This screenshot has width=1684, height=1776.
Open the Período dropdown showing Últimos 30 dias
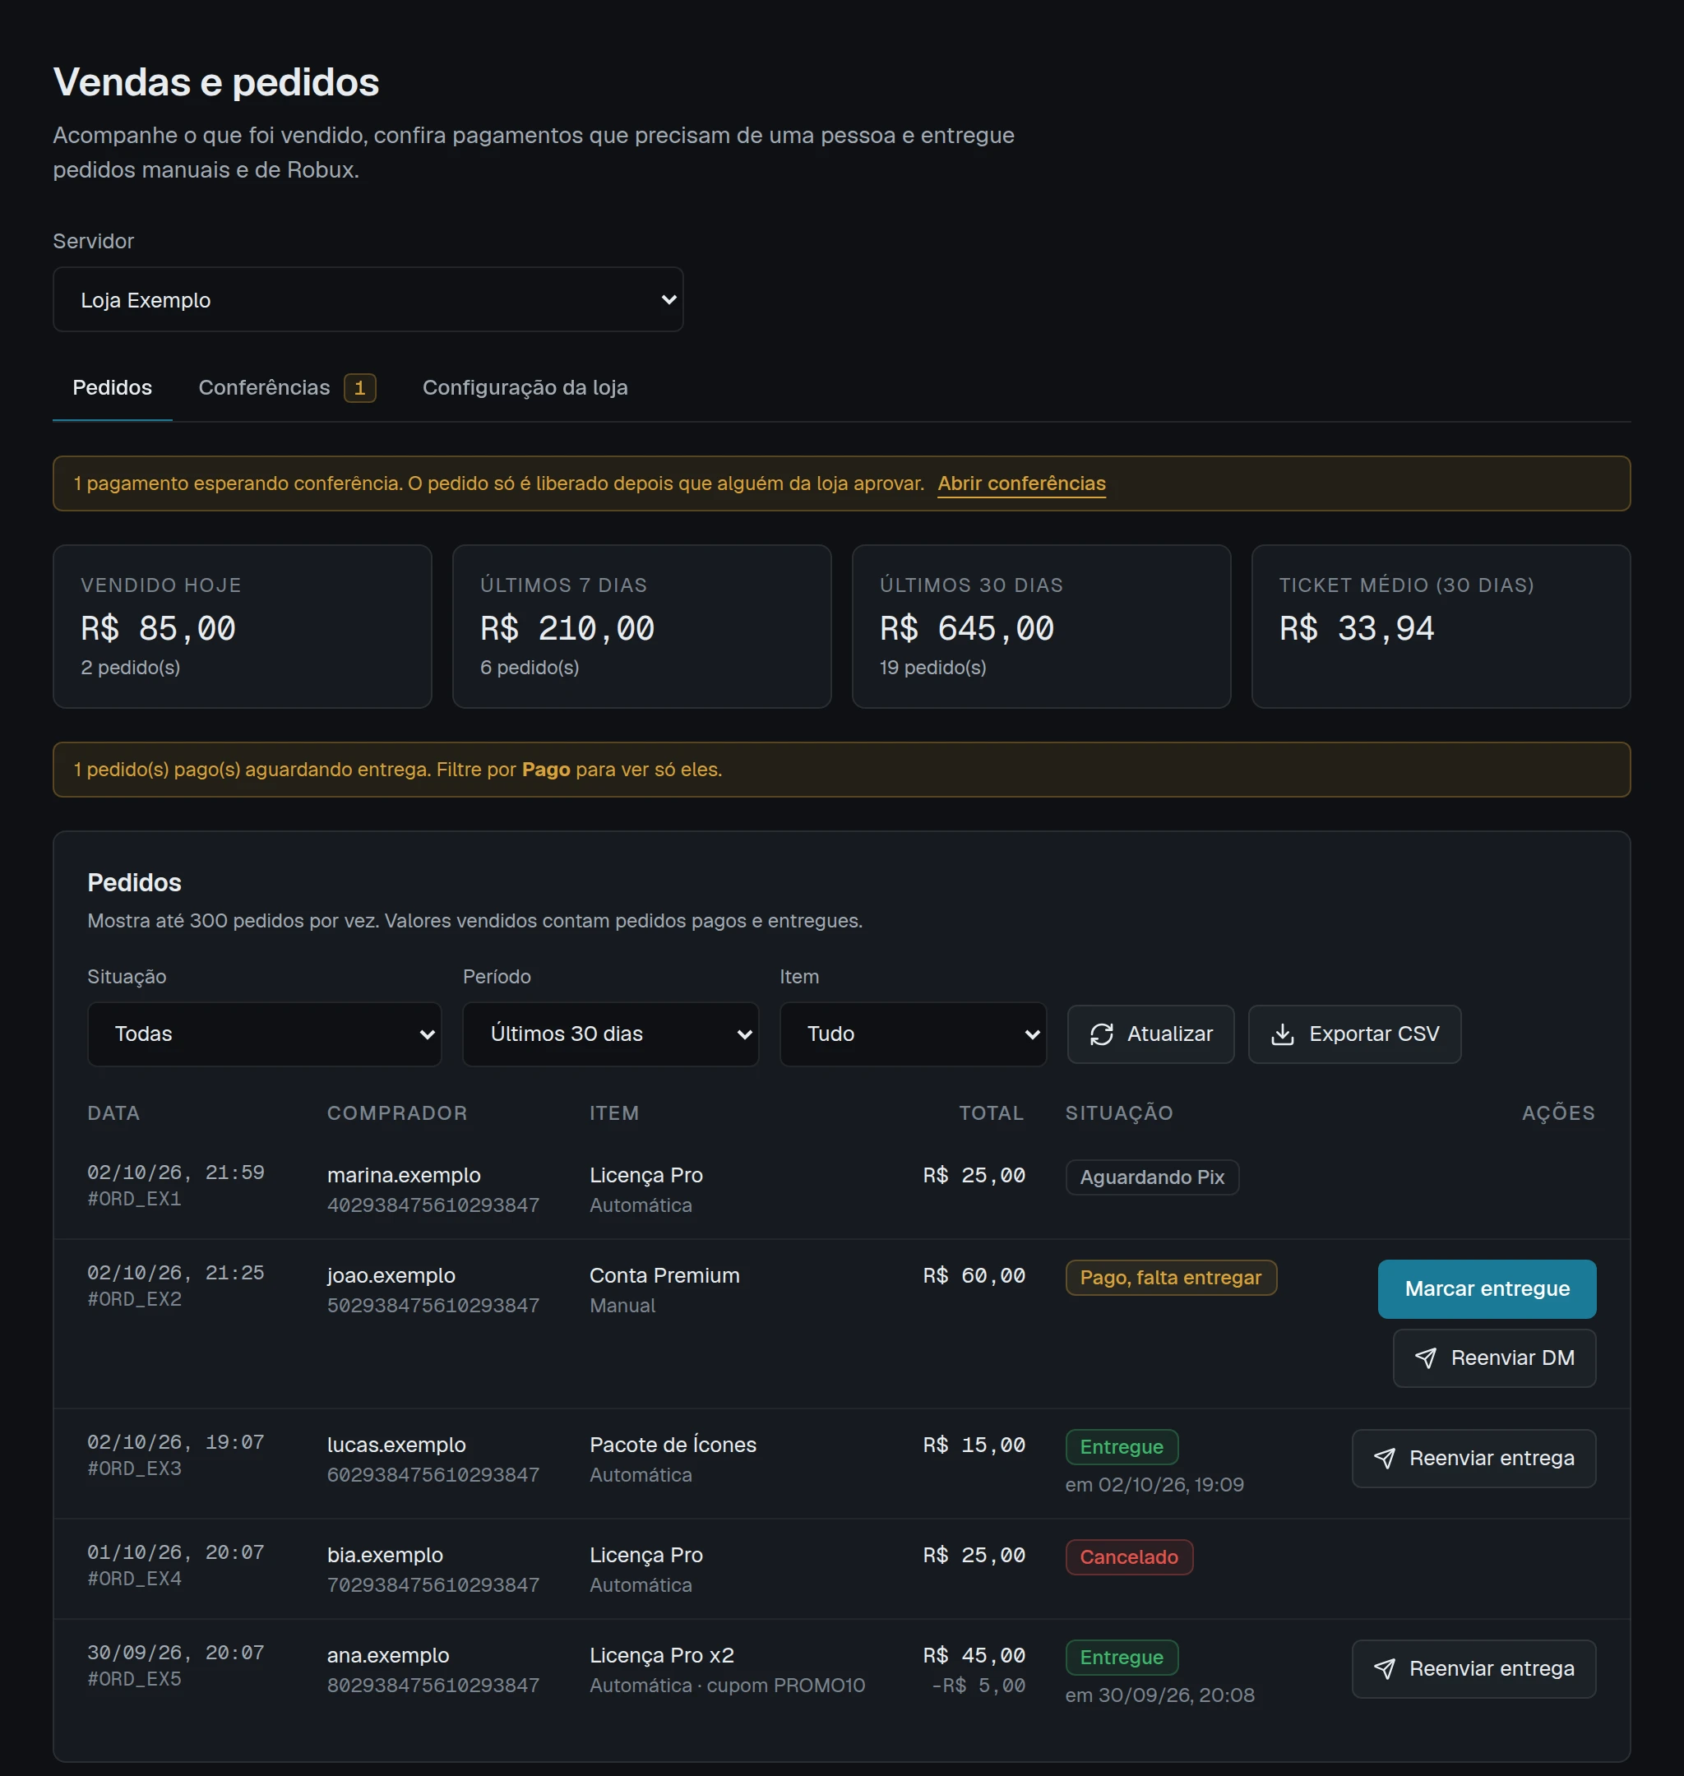pos(610,1034)
